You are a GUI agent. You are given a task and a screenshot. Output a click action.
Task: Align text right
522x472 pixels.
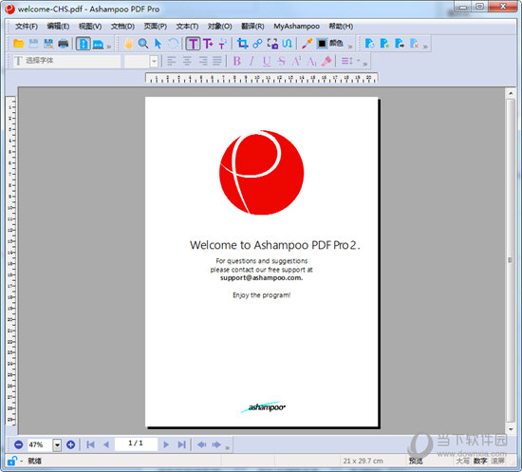coord(202,61)
